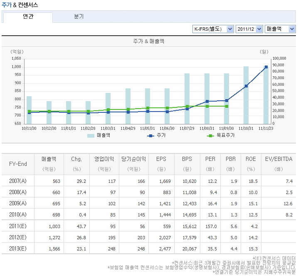Open the 2011/12 period dropdown
Image resolution: width=298 pixels, height=277 pixels.
coord(249,29)
